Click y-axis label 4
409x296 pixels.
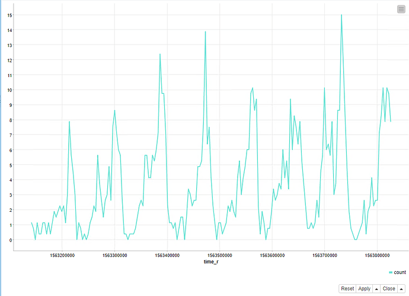pos(11,180)
